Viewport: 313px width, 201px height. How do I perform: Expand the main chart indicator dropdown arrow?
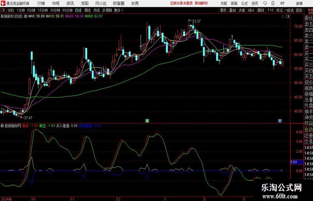[x=26, y=17]
